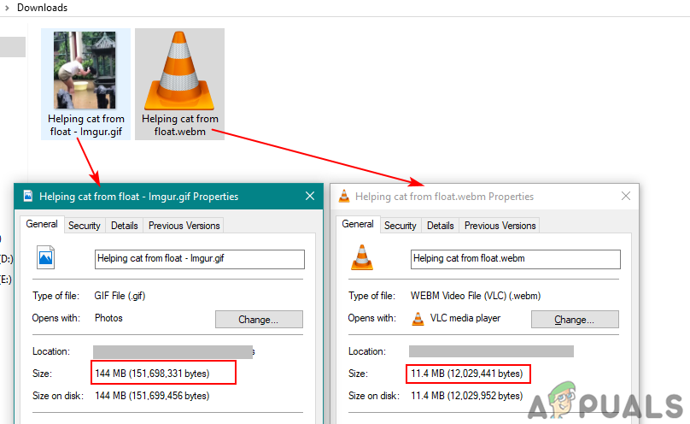Open General tab in GIF Properties
This screenshot has height=424, width=690.
[x=42, y=224]
